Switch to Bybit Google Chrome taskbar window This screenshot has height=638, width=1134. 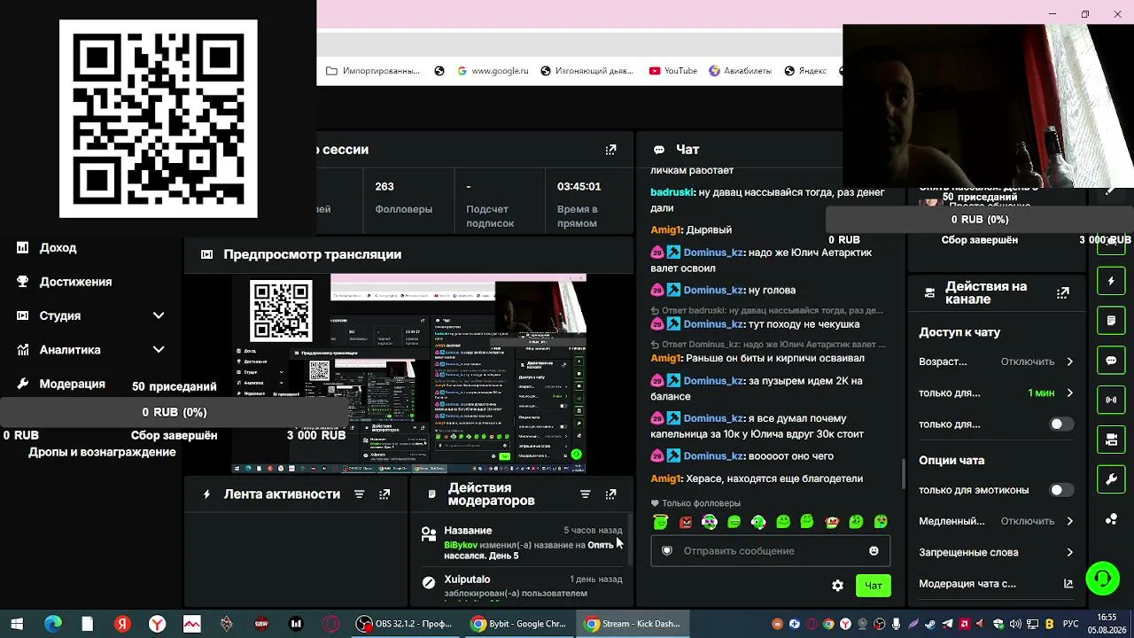coord(519,624)
